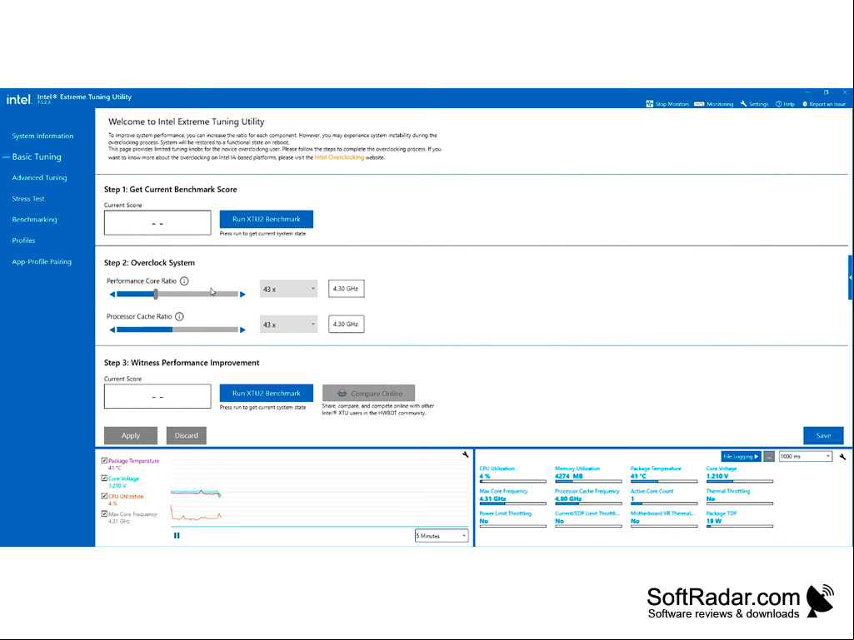Save the tuning profile
This screenshot has width=854, height=640.
pos(823,435)
